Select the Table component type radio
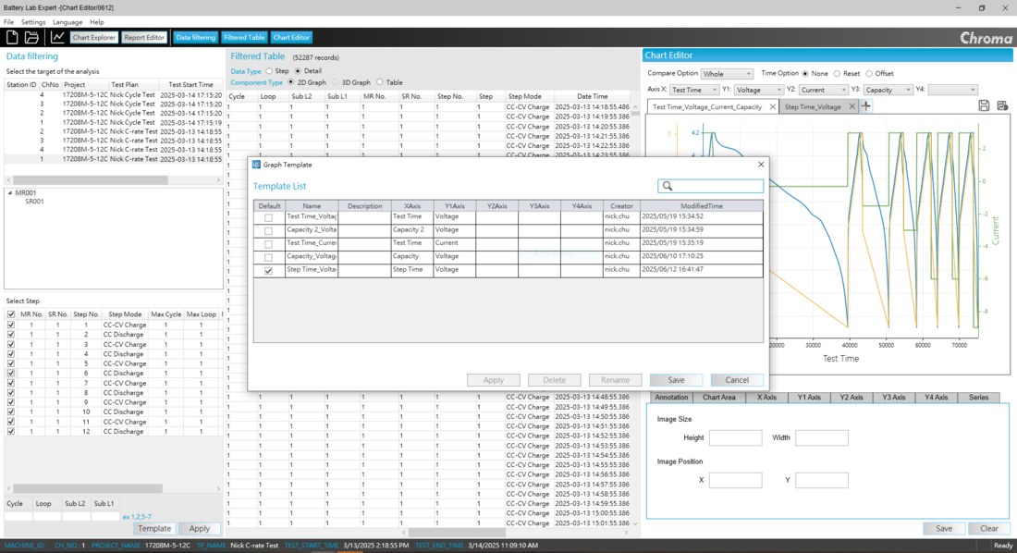This screenshot has width=1017, height=553. coord(380,82)
